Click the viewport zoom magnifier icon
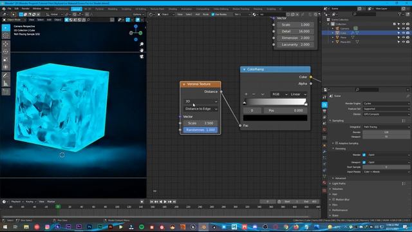The image size is (412, 232). [142, 44]
